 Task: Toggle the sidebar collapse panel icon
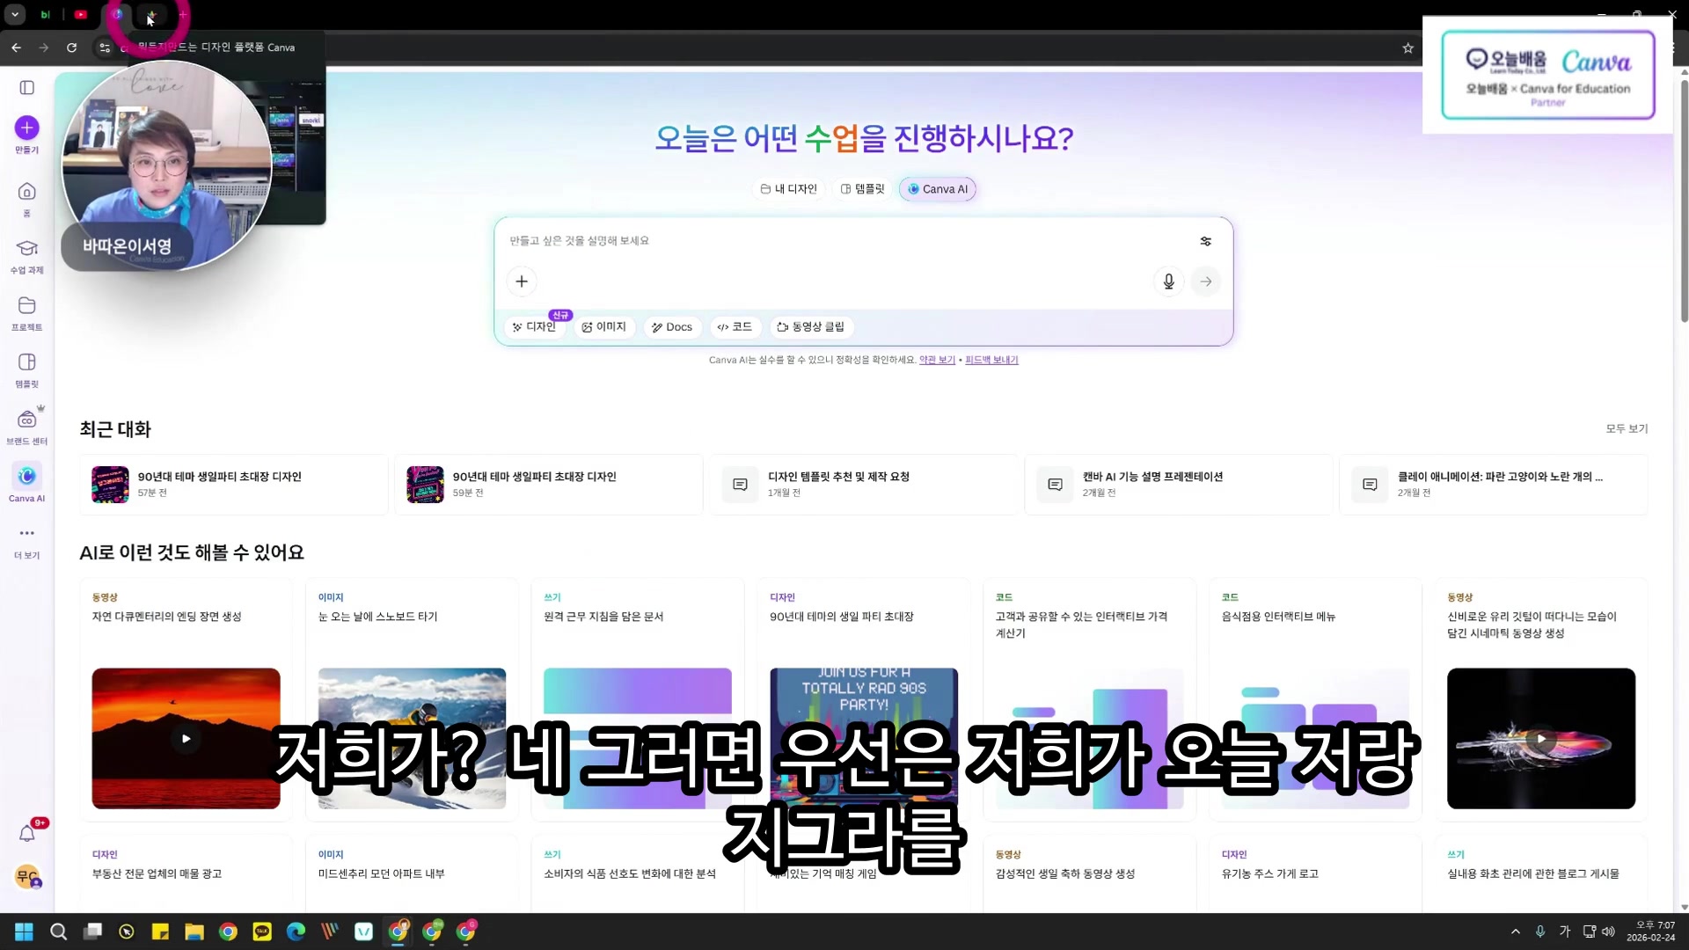click(x=26, y=88)
